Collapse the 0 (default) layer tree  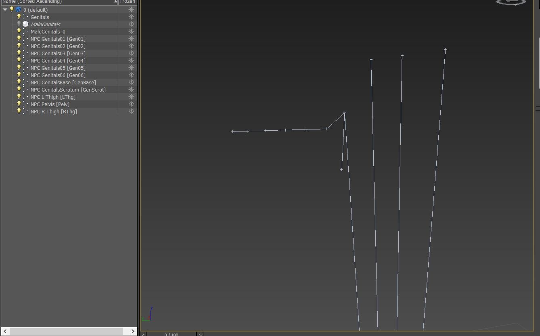click(5, 10)
